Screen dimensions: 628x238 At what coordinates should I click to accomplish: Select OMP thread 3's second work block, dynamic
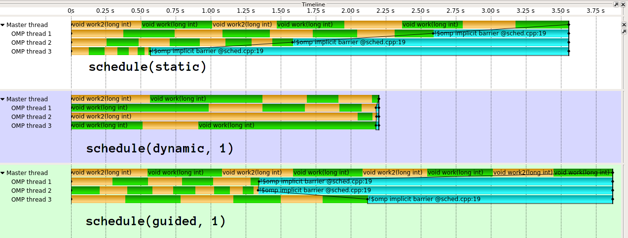coord(287,126)
